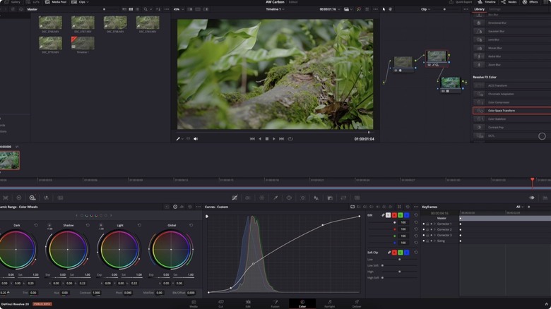Reset the Light color wheel

pos(139,225)
